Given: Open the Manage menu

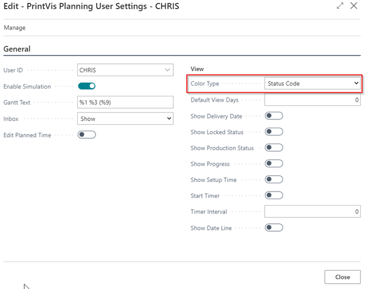Looking at the screenshot, I should (15, 28).
